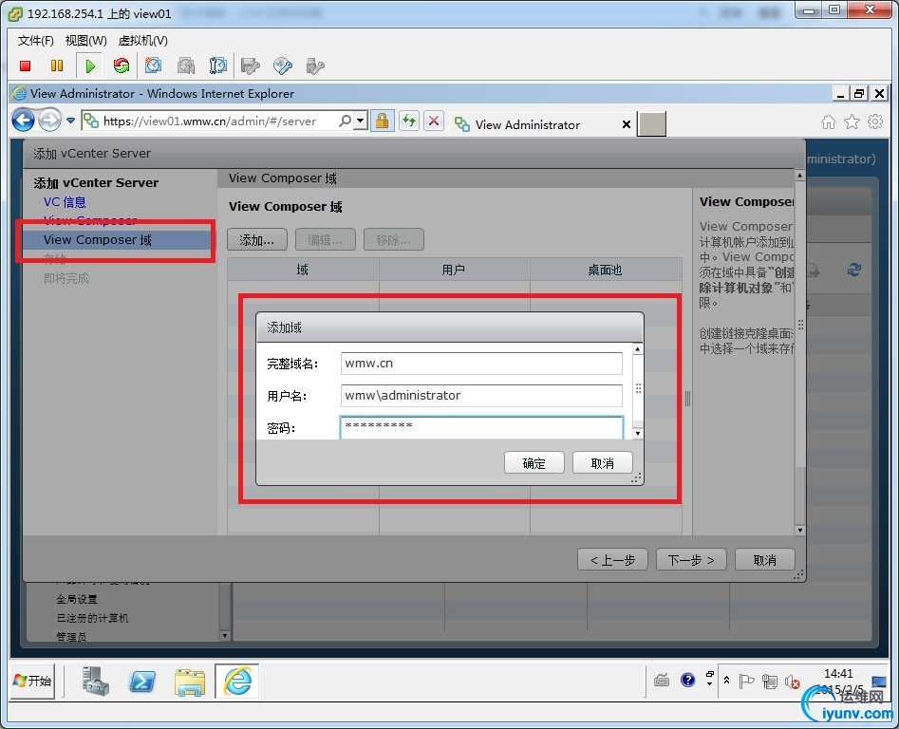Click the USB device connect icon
The width and height of the screenshot is (899, 729).
tap(315, 65)
